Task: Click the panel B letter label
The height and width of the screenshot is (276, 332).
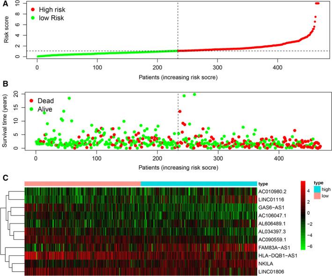Action: click(x=3, y=85)
